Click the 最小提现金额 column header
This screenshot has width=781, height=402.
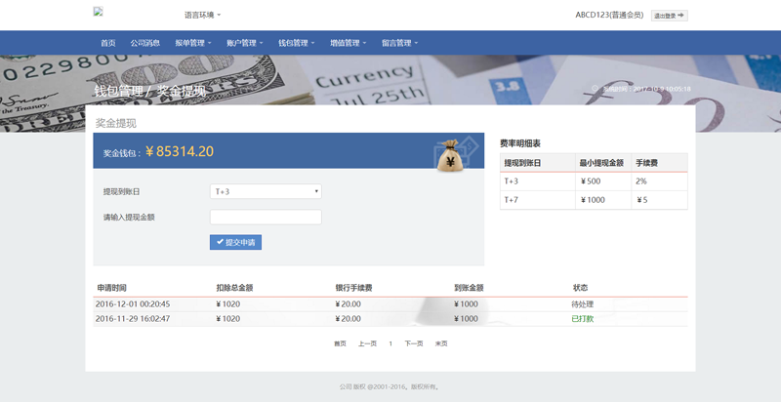(601, 163)
